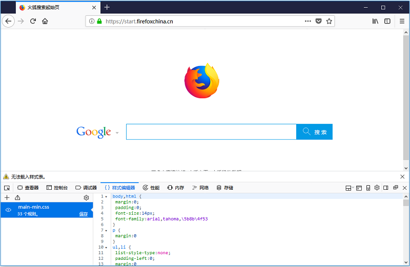Click the yellow warning triangle icon

pyautogui.click(x=6, y=176)
